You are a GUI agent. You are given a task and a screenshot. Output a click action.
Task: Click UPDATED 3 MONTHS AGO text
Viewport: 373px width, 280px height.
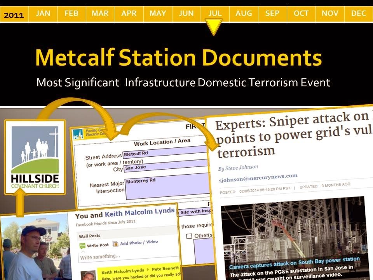[325, 185]
